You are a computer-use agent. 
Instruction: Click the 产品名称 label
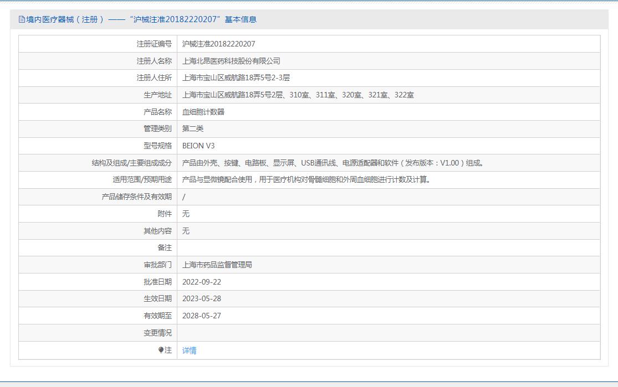pos(157,112)
